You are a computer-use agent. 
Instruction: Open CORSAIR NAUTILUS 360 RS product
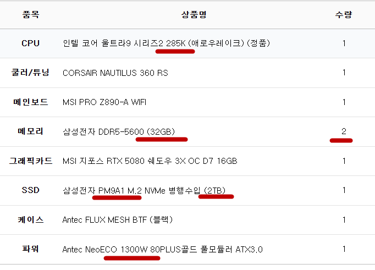pyautogui.click(x=115, y=73)
